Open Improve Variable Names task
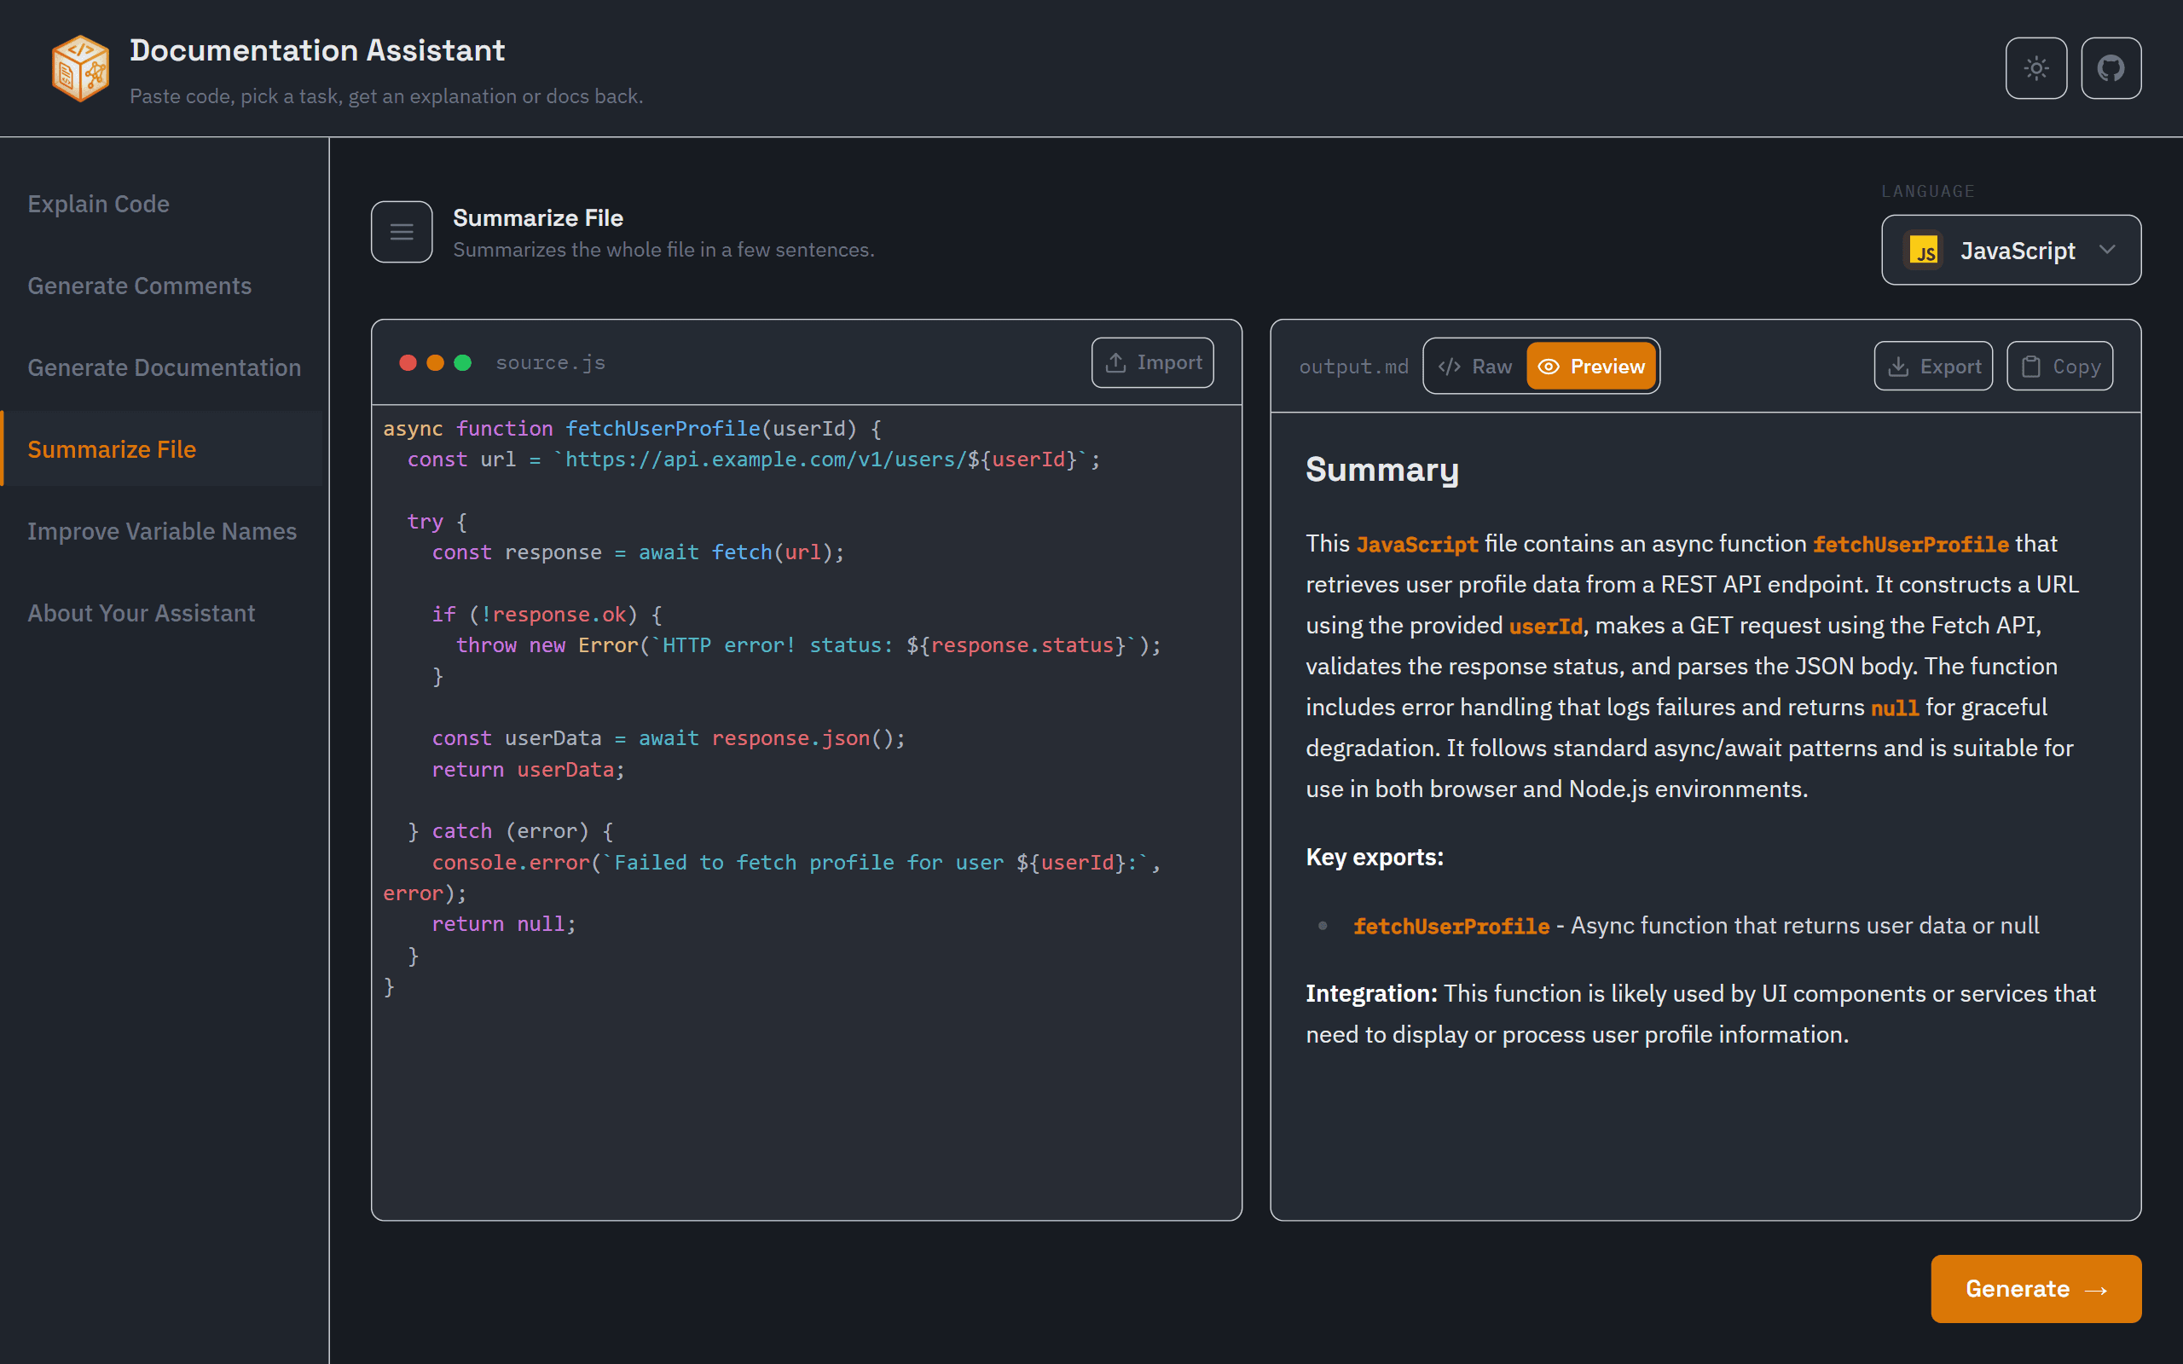2183x1364 pixels. 162,531
